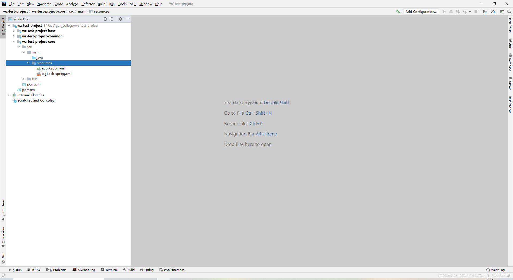Viewport: 513px width, 280px height.
Task: Select Scratches and Consoles
Action: tap(36, 100)
